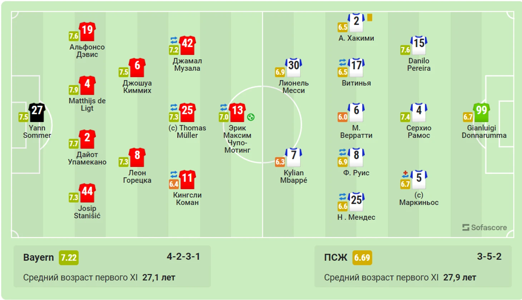This screenshot has width=522, height=300.
Task: Open the Matthijs de Ligt player name
Action: point(87,104)
